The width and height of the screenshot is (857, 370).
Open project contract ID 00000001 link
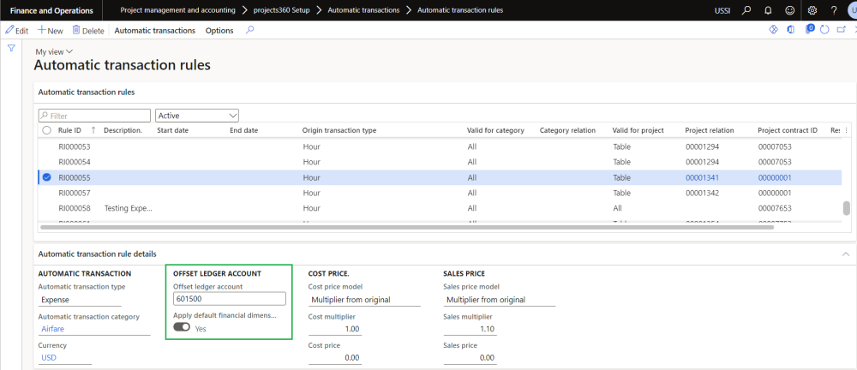(776, 177)
